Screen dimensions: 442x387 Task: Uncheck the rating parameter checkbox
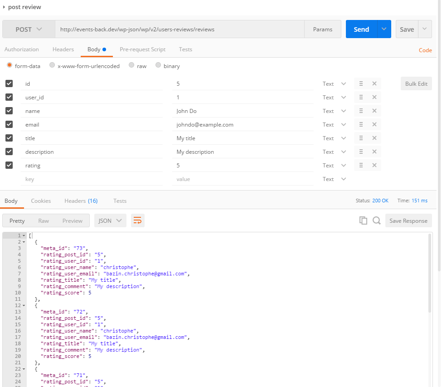pos(9,165)
